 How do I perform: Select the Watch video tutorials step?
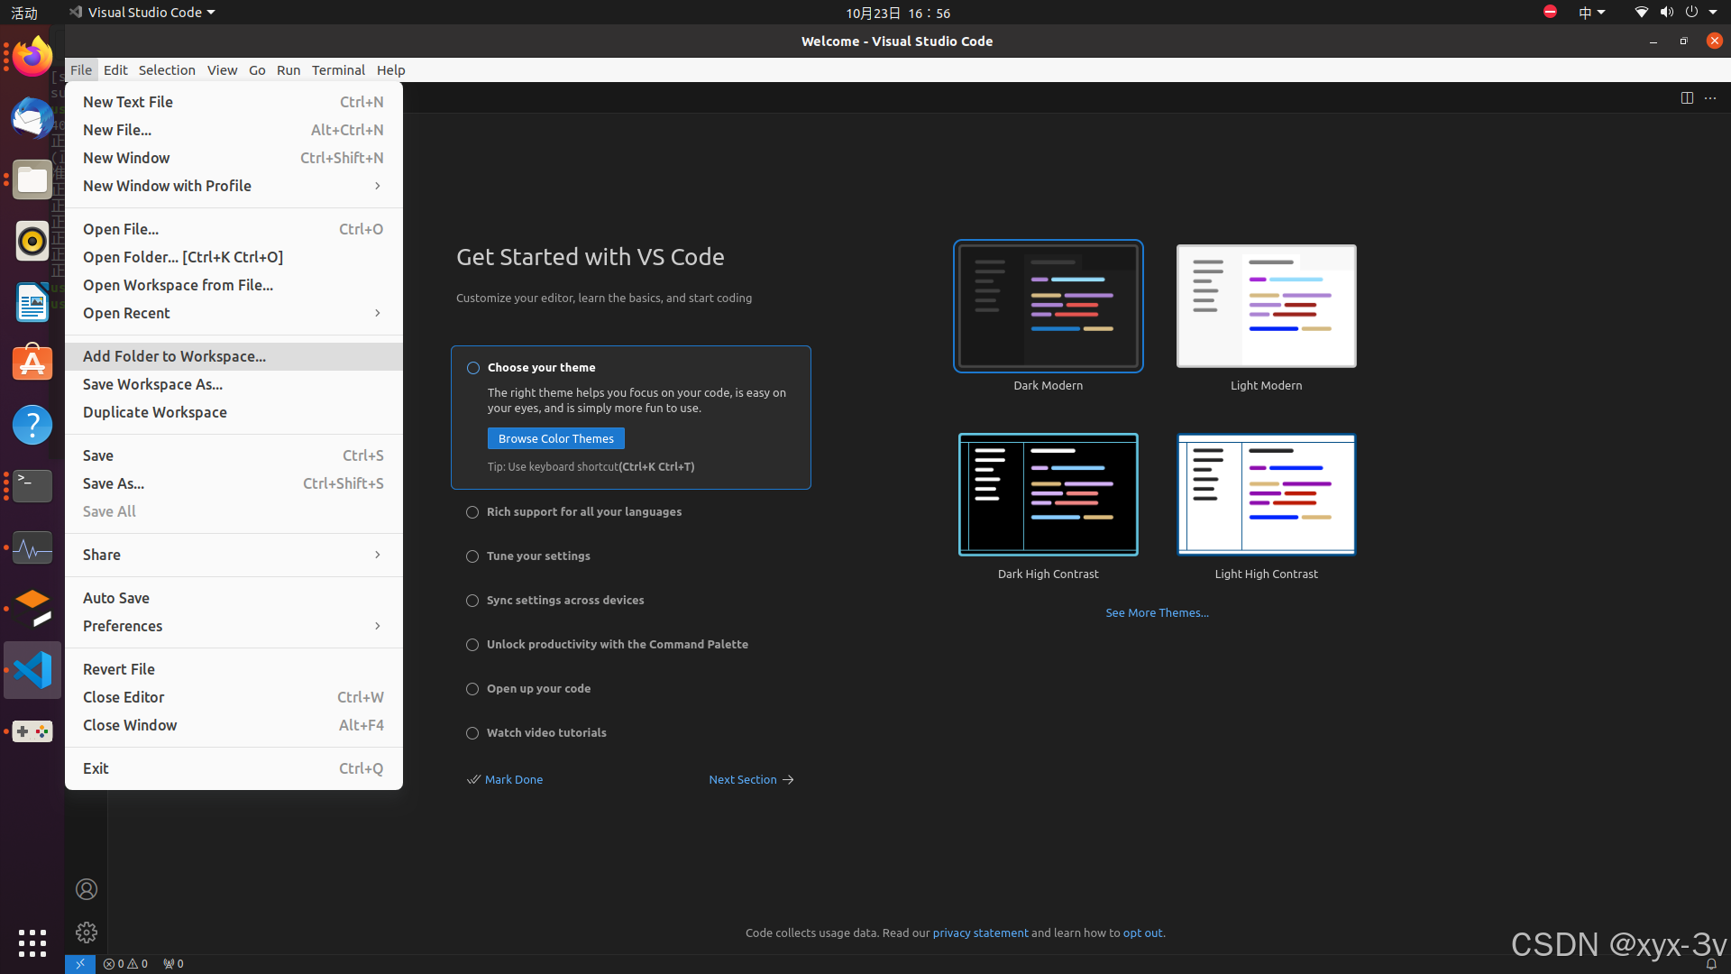click(x=536, y=733)
